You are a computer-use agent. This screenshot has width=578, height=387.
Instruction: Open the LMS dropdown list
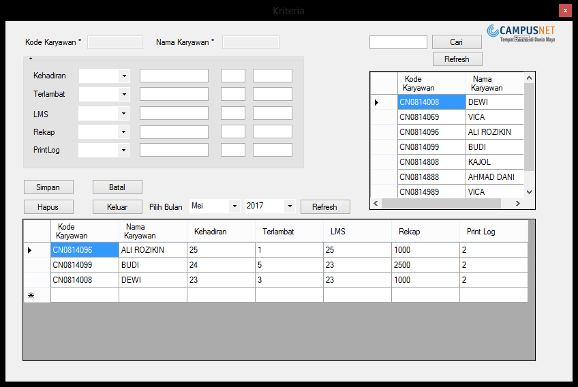coord(124,113)
